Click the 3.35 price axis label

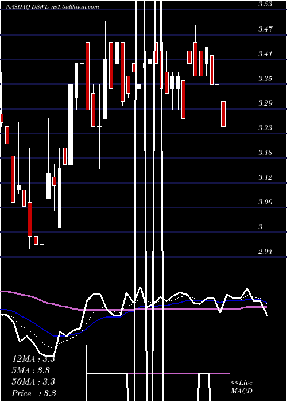[265, 79]
